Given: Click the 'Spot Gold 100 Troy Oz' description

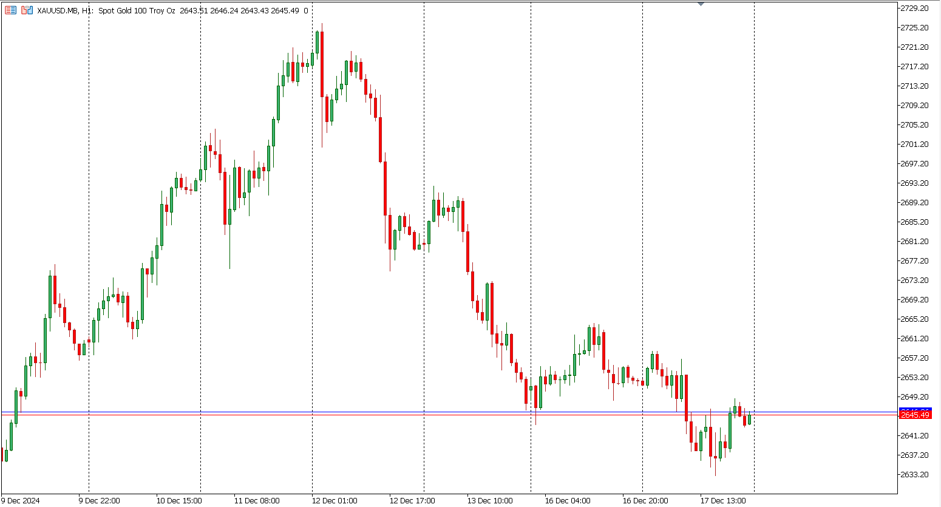Looking at the screenshot, I should tap(137, 10).
